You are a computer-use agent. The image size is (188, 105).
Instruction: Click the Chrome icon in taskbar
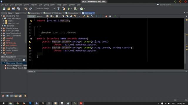(x=18, y=103)
